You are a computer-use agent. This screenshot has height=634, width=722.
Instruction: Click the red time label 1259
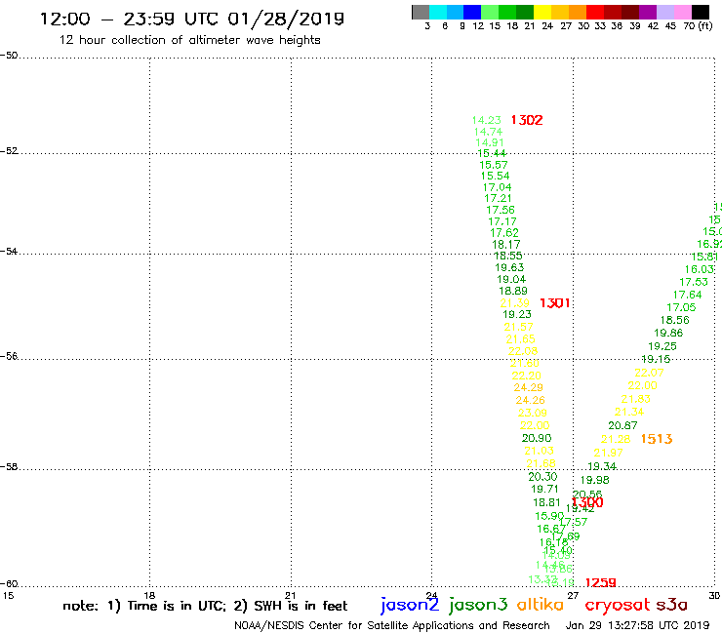600,583
